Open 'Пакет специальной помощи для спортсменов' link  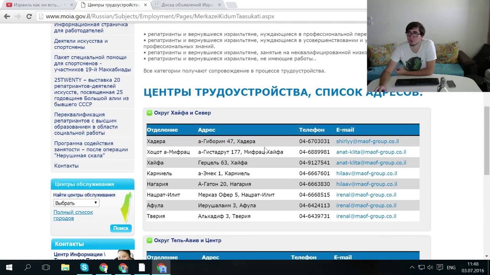point(93,63)
